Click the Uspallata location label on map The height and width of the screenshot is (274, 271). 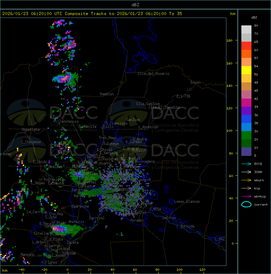[31, 130]
